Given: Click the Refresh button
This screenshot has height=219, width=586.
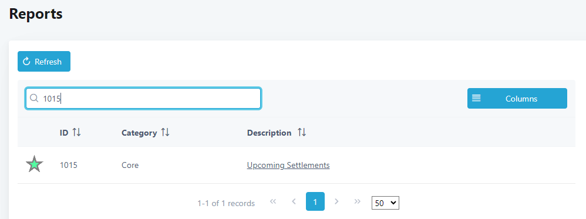Looking at the screenshot, I should tap(43, 61).
